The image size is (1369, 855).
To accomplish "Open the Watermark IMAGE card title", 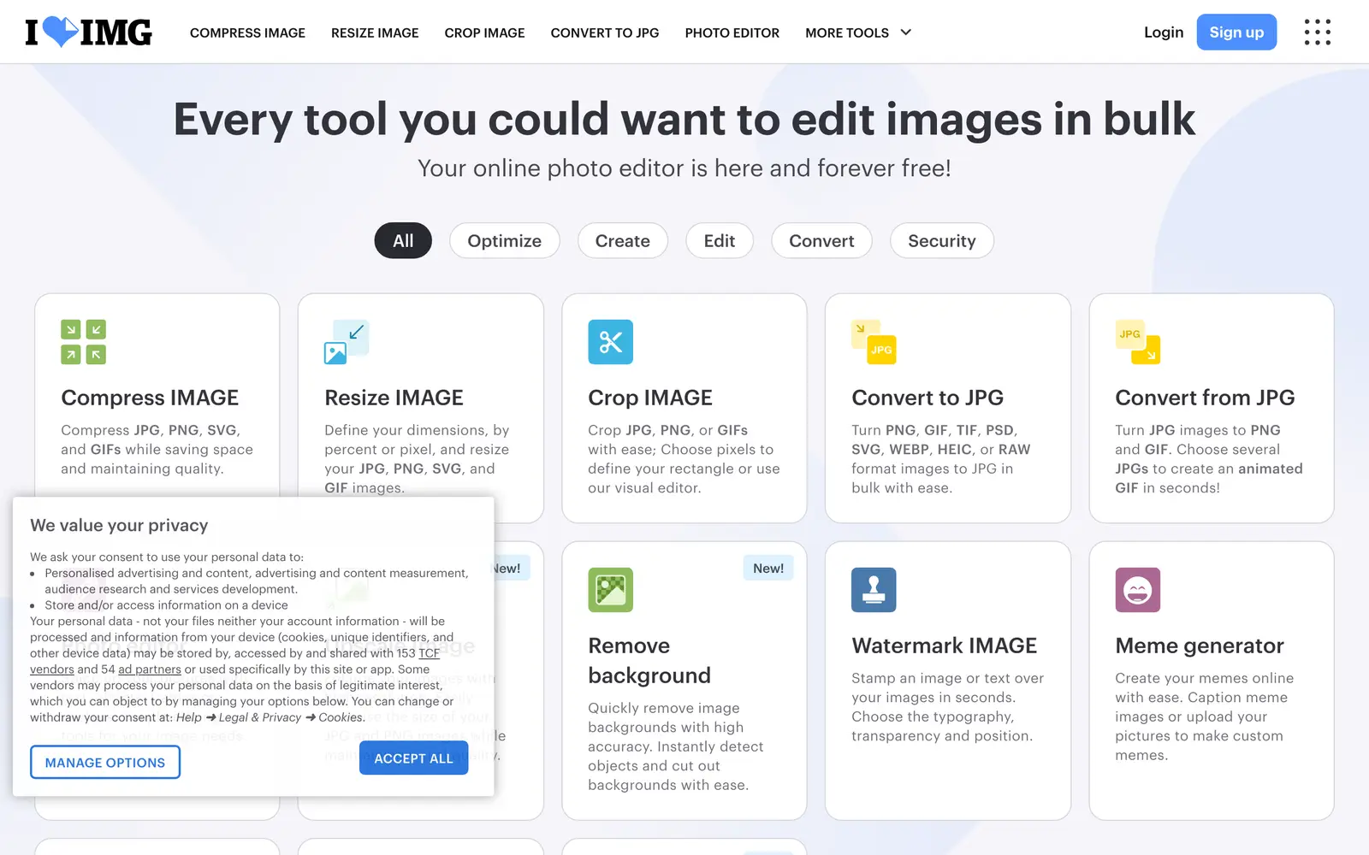I will click(944, 646).
